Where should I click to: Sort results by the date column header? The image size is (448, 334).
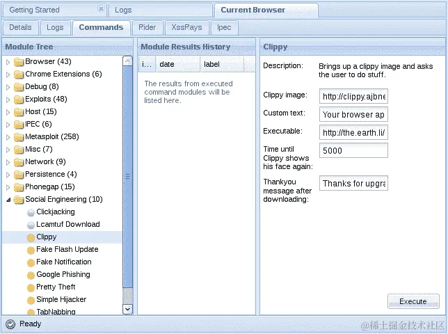click(x=177, y=64)
